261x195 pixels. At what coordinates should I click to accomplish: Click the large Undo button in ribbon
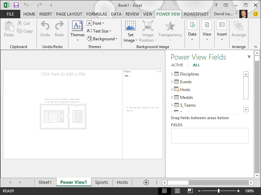[x=45, y=29]
